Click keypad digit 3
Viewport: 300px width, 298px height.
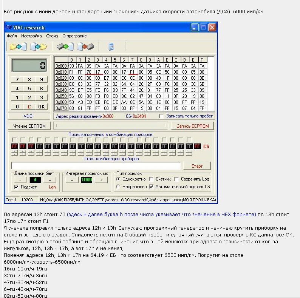click(41, 97)
